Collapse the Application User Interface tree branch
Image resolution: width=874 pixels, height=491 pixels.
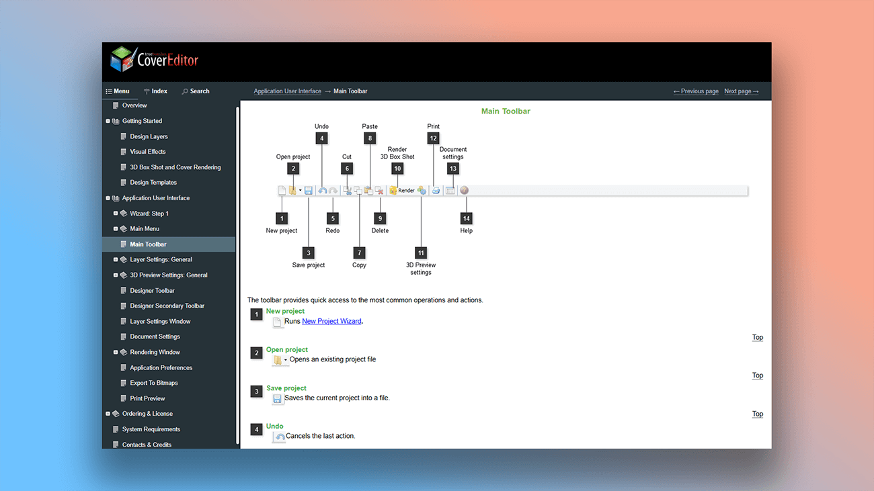[108, 197]
